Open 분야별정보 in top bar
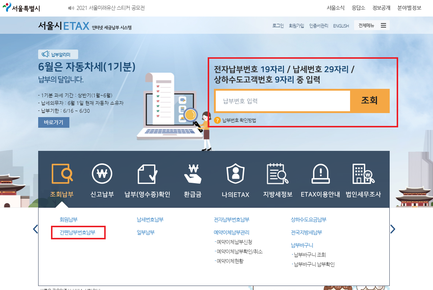 tap(409, 8)
